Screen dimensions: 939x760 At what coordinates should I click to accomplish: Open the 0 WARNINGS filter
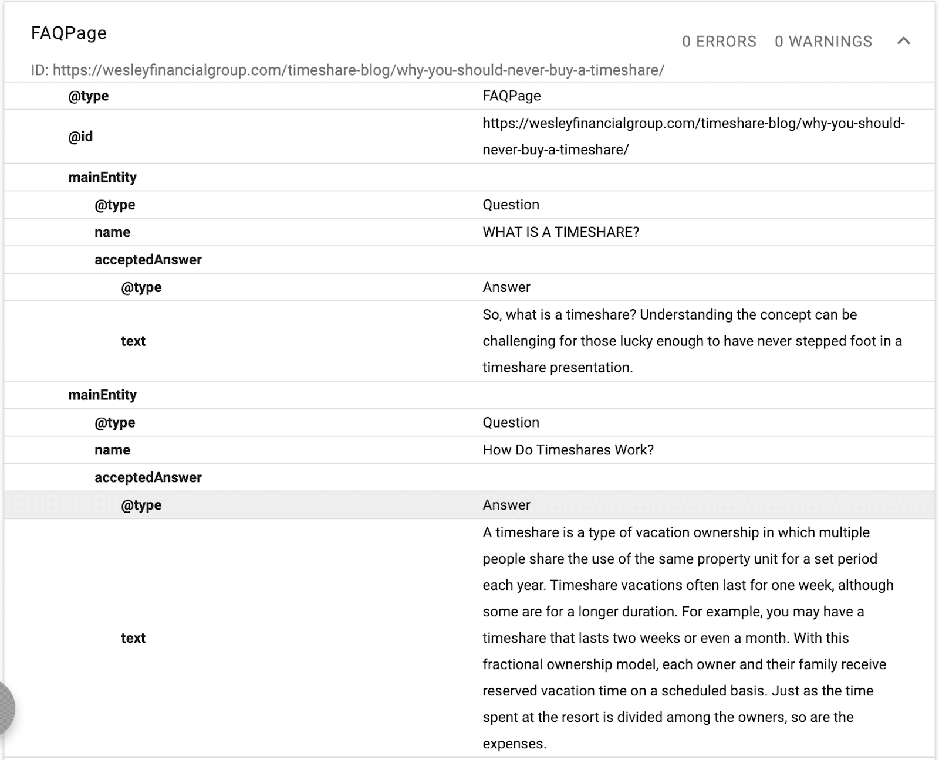(824, 41)
